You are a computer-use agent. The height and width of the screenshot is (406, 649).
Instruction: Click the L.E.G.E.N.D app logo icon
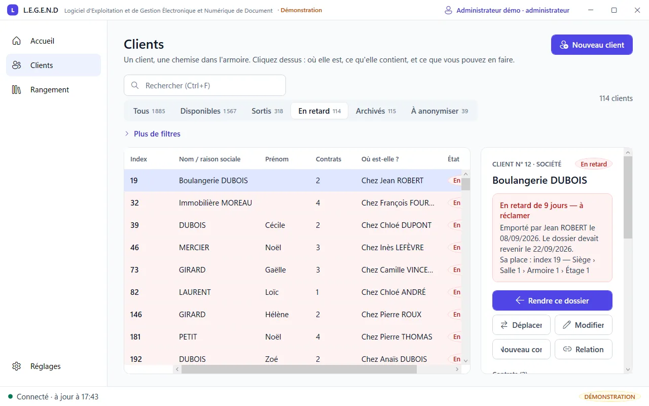pos(13,10)
